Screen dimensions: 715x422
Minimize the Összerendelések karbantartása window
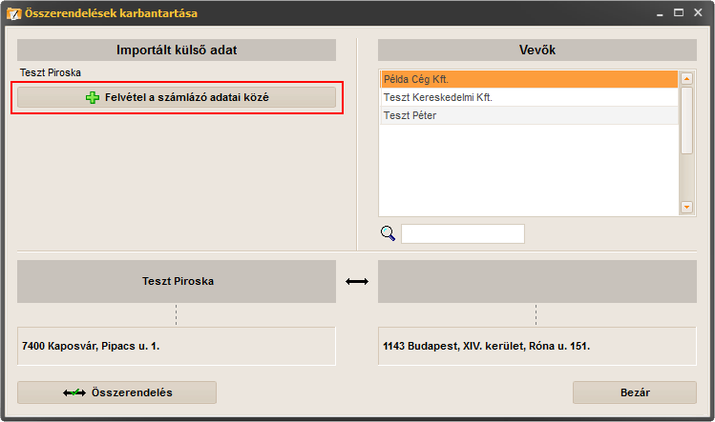click(x=660, y=13)
